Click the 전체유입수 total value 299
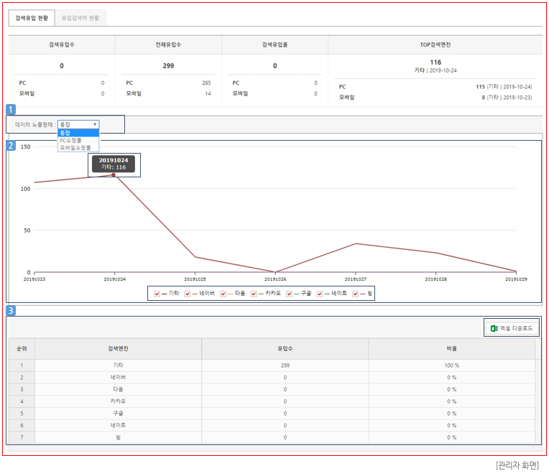Viewport: 549px width, 476px height. 168,66
